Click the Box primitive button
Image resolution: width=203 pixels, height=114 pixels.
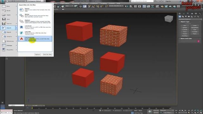[185, 26]
